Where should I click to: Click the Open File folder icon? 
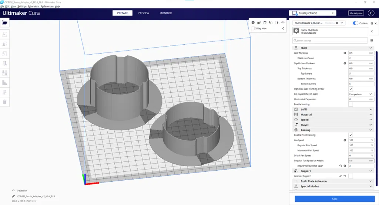[x=4, y=23]
